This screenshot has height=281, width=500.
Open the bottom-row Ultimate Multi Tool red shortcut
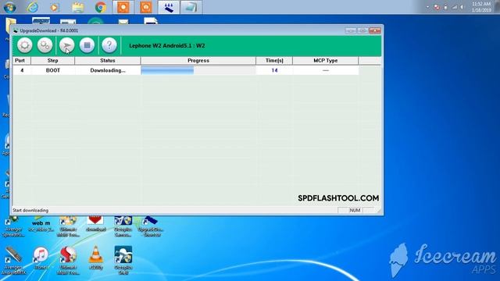[68, 260]
